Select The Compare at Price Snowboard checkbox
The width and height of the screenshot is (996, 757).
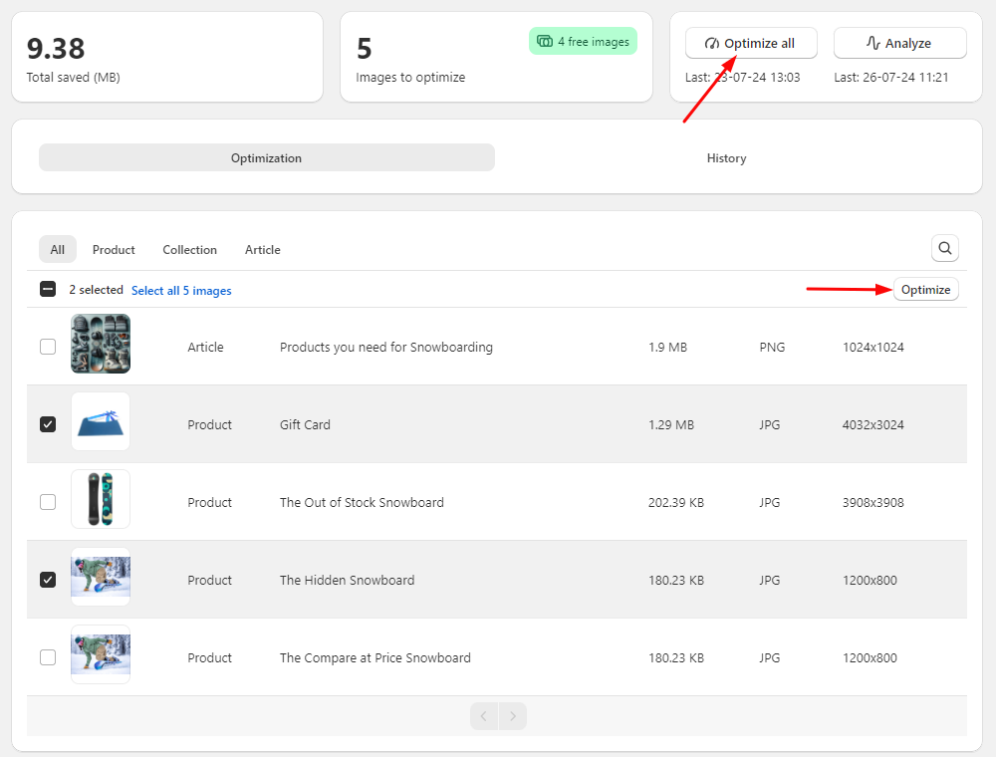(48, 656)
